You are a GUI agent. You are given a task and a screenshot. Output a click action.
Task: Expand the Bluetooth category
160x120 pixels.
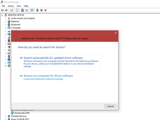(x=6, y=25)
